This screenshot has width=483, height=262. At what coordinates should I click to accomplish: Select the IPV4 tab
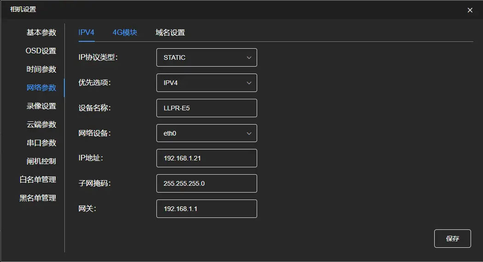pos(86,33)
